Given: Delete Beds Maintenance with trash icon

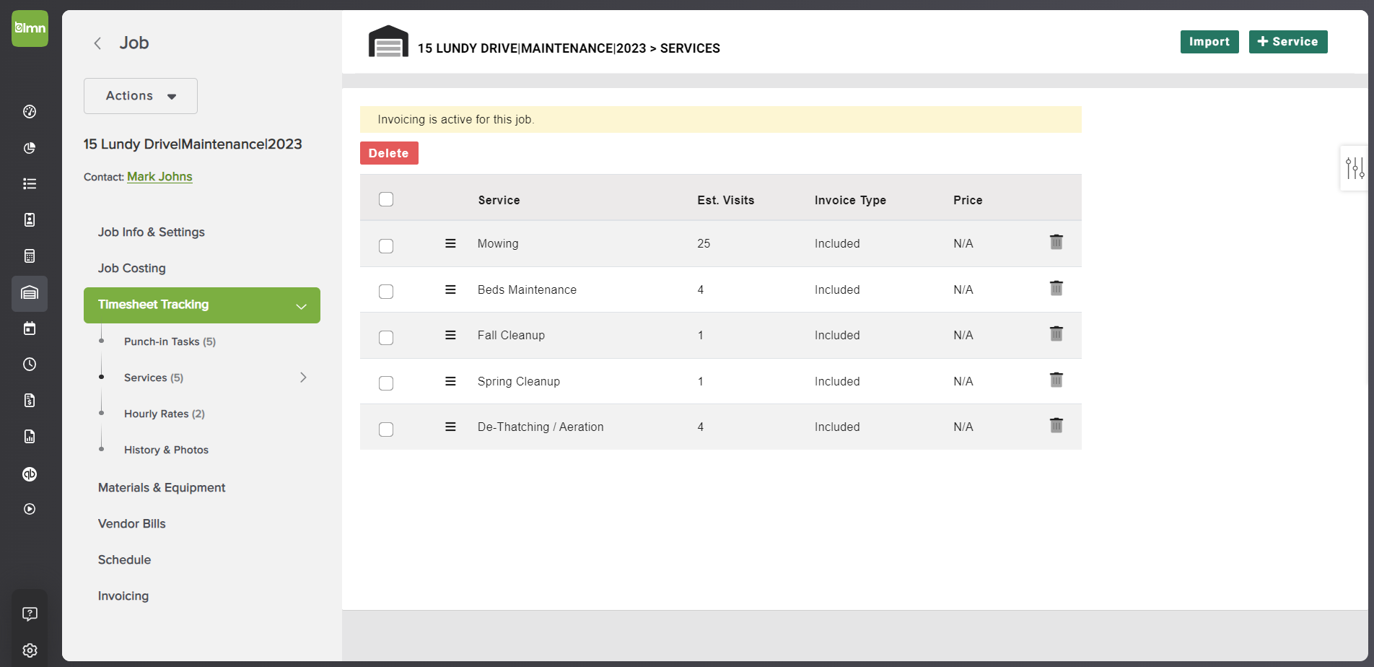Looking at the screenshot, I should click(x=1056, y=288).
